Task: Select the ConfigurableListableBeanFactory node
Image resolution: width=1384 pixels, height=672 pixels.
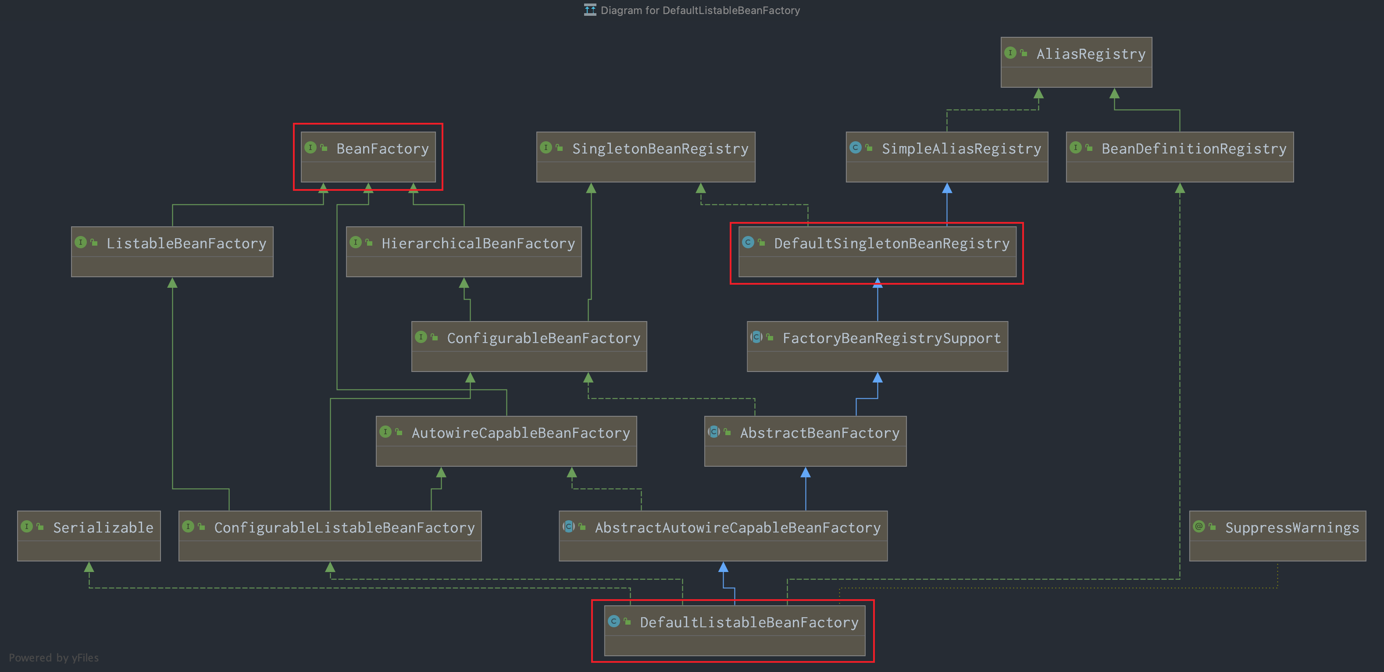Action: coord(344,527)
